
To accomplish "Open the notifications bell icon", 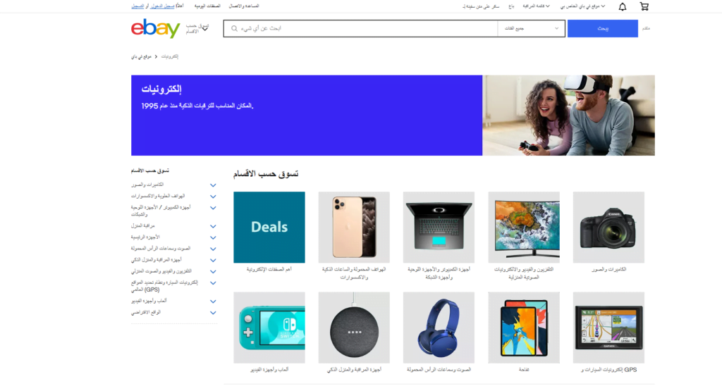I will [x=622, y=6].
